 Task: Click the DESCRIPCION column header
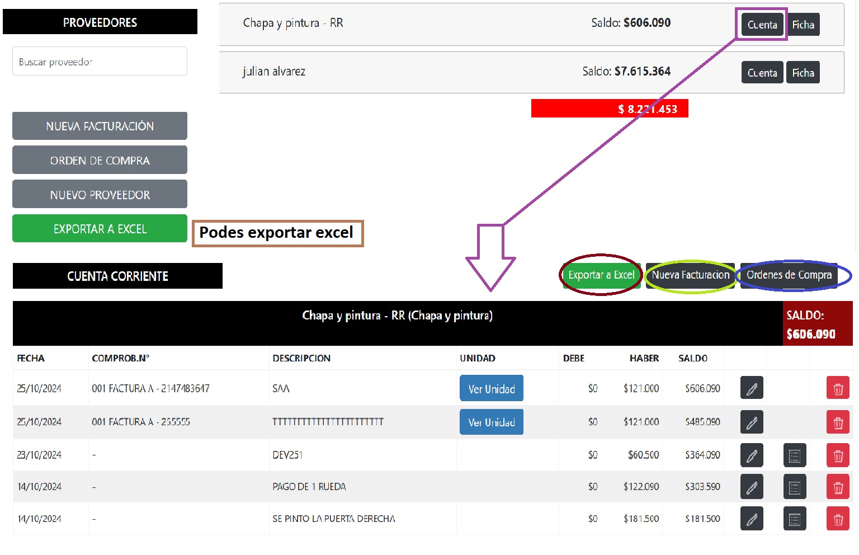[x=301, y=358]
